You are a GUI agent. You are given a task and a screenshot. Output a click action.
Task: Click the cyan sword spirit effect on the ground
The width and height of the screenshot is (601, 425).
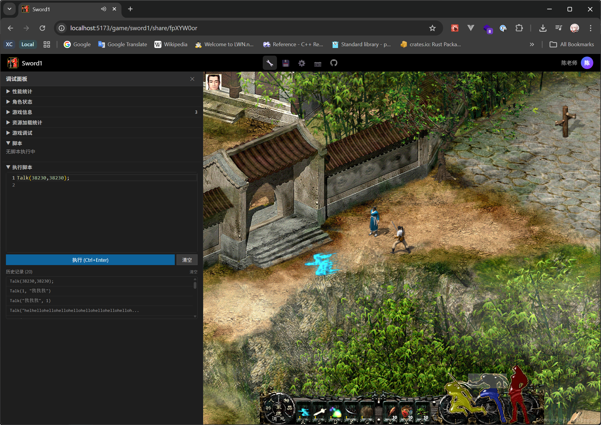[323, 264]
